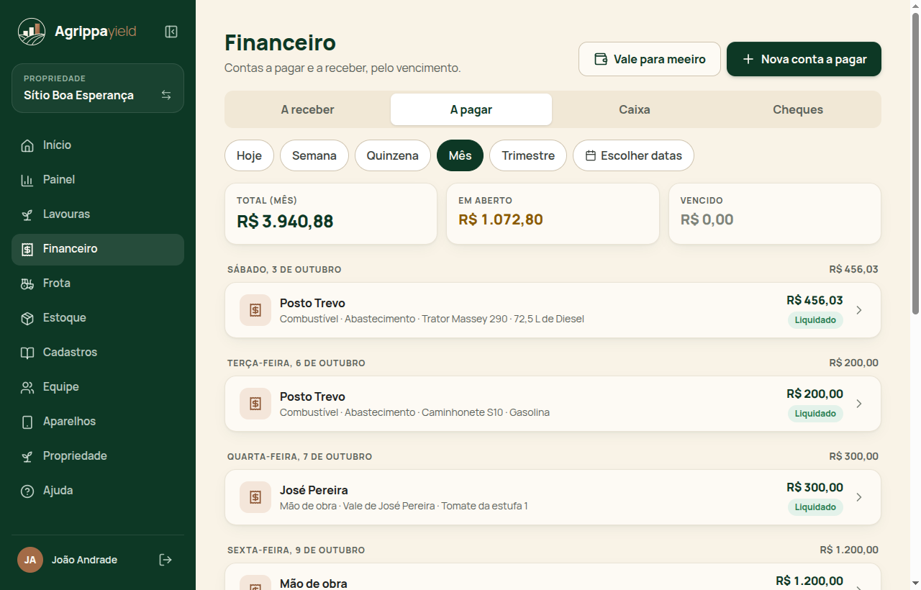Screen dimensions: 921x590
Task: Click the Nova conta a pagar button
Action: point(804,59)
